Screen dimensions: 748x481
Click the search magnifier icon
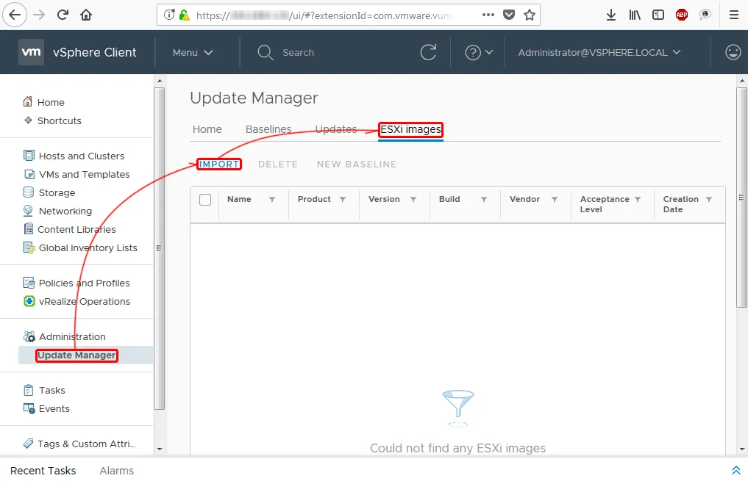coord(265,52)
